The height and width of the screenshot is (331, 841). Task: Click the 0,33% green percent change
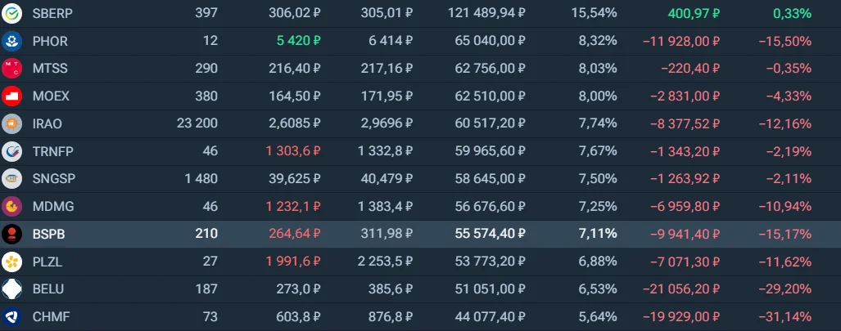792,13
